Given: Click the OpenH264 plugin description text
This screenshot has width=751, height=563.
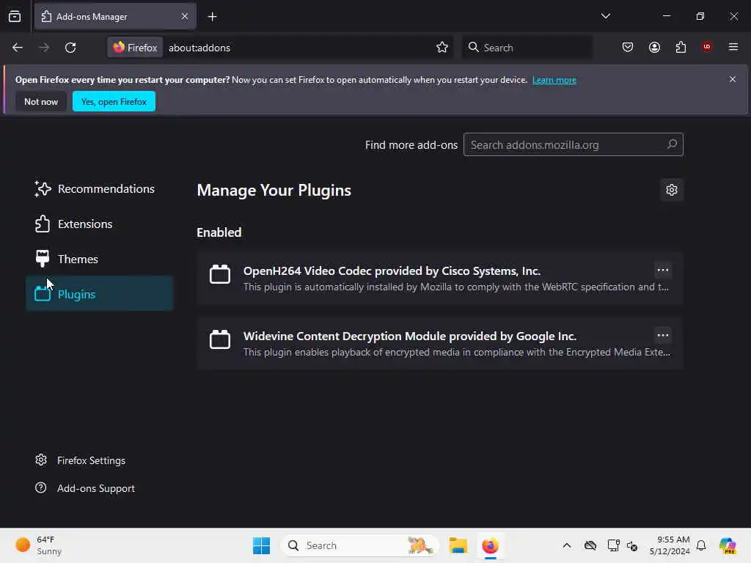Looking at the screenshot, I should click(x=456, y=287).
